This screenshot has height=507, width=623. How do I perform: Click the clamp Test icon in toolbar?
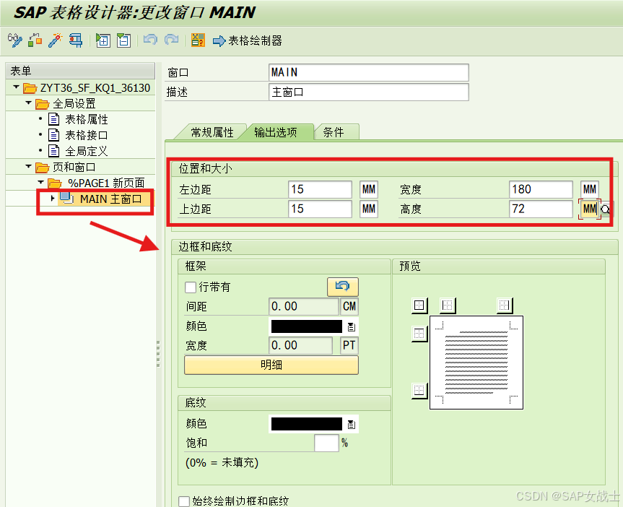click(x=76, y=40)
